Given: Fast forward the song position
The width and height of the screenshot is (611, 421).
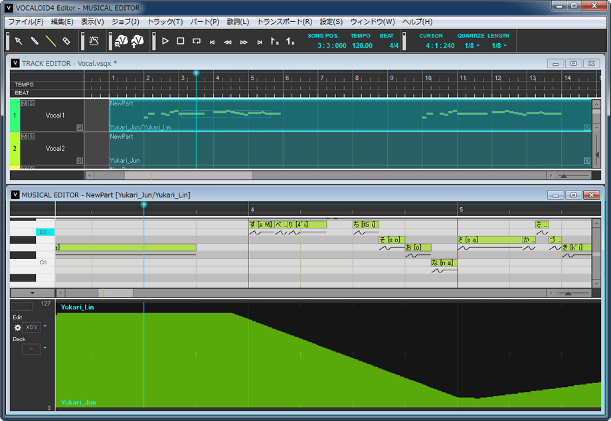Looking at the screenshot, I should 244,42.
